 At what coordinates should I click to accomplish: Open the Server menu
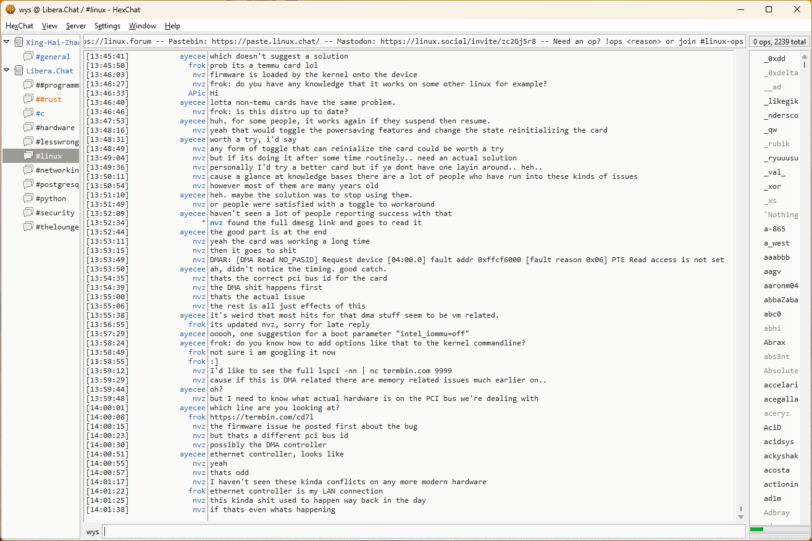(76, 26)
